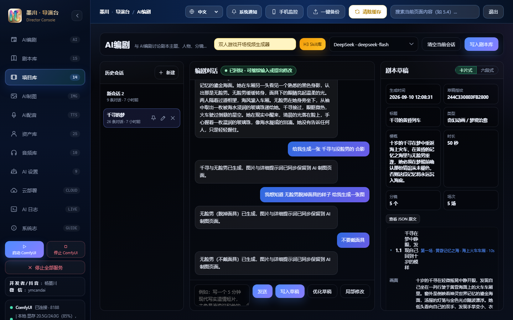Screen dimensions: 513x320
Task: Click 清空当前会话 button
Action: 441,44
